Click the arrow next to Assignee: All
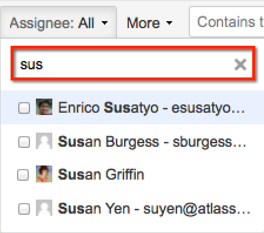 coord(105,23)
